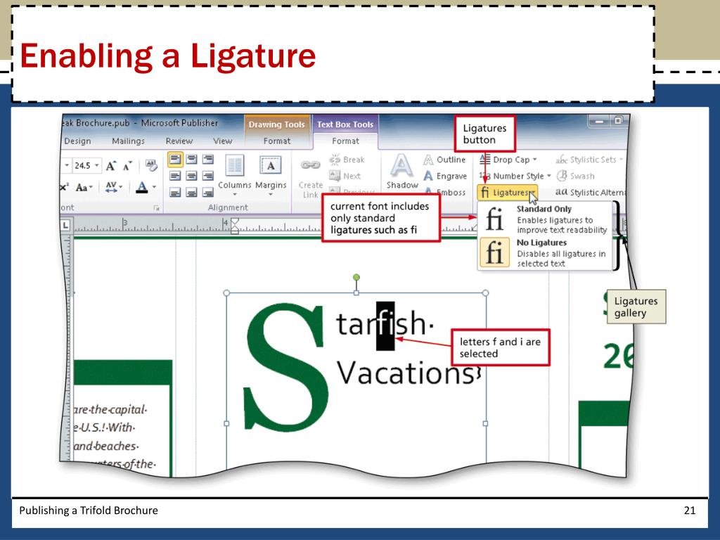
Task: Select Align Center alignment icon in grid middle
Action: (x=191, y=176)
